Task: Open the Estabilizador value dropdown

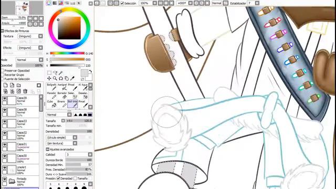Action: (257, 3)
